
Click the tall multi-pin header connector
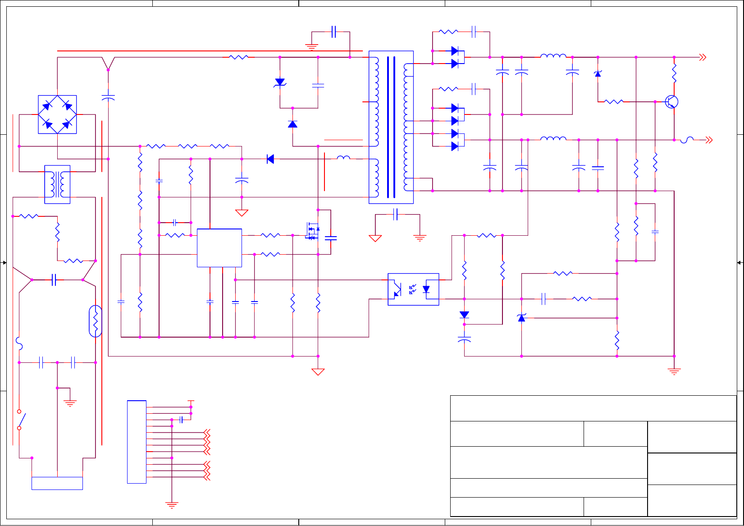tap(137, 442)
